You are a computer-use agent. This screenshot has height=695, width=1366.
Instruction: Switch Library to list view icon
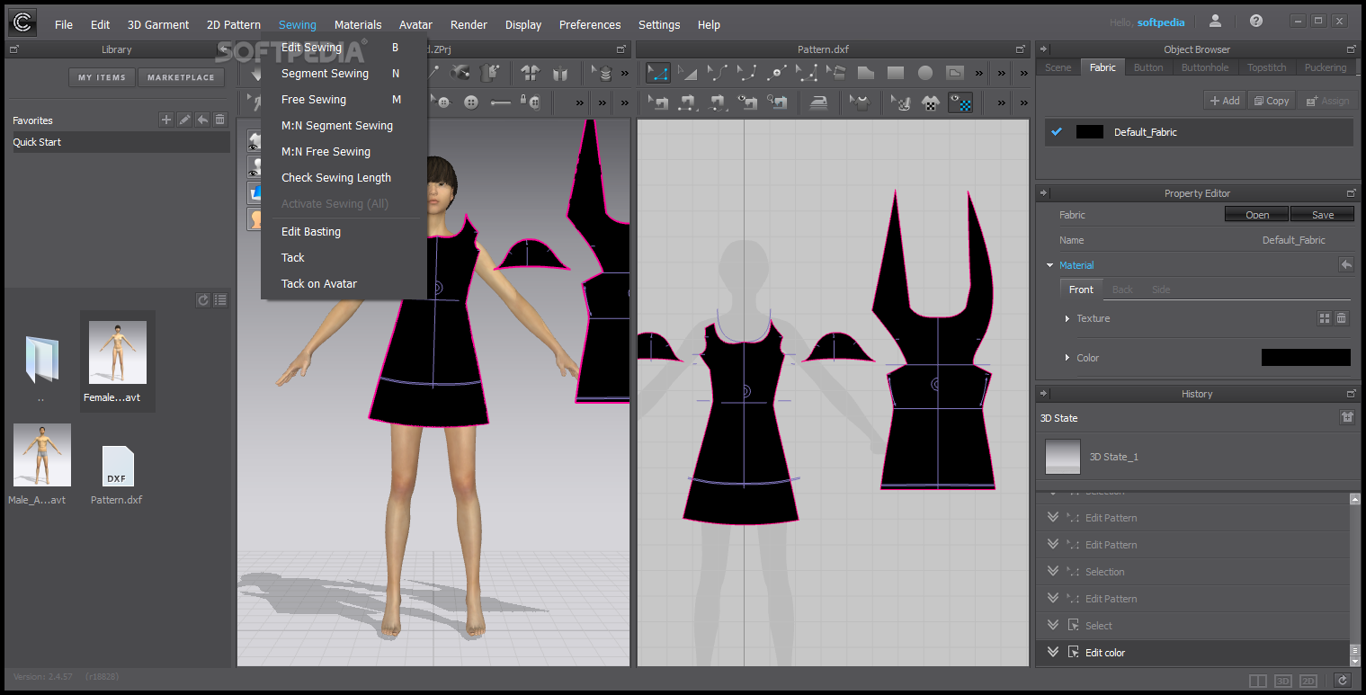coord(220,300)
